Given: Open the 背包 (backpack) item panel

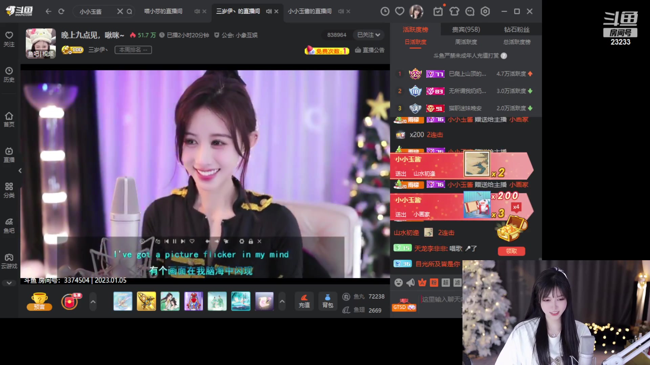Looking at the screenshot, I should tap(327, 301).
